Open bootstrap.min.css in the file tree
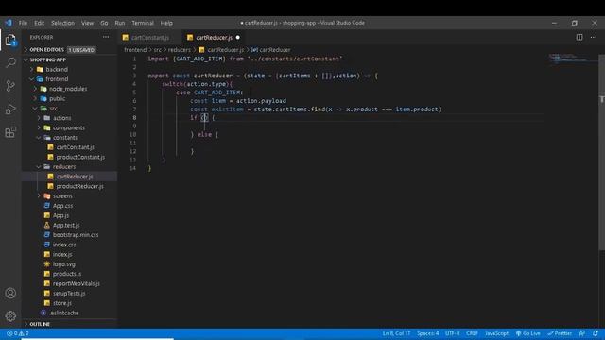The height and width of the screenshot is (340, 605). [x=76, y=235]
